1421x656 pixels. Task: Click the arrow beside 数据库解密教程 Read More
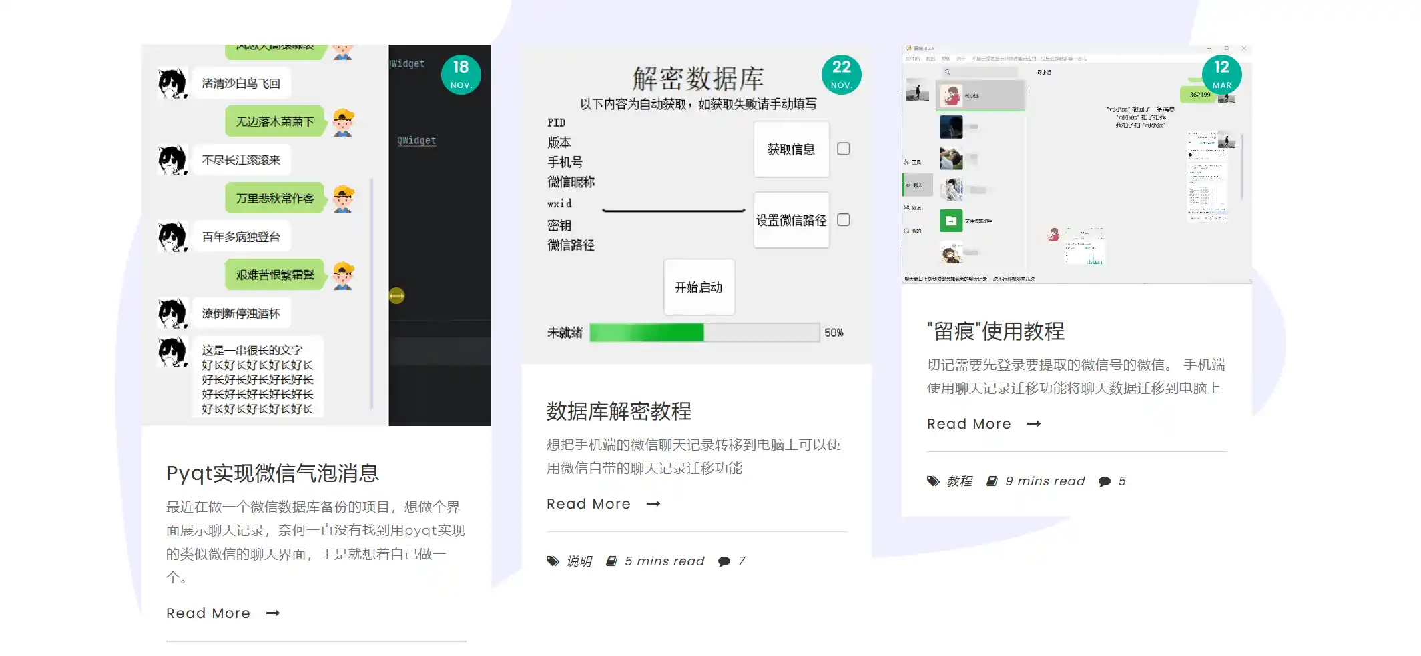click(653, 504)
